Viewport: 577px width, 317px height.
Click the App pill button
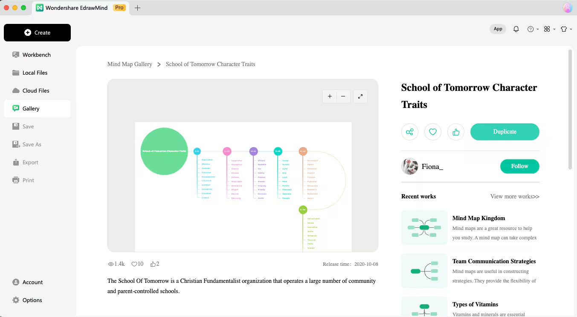click(x=498, y=29)
